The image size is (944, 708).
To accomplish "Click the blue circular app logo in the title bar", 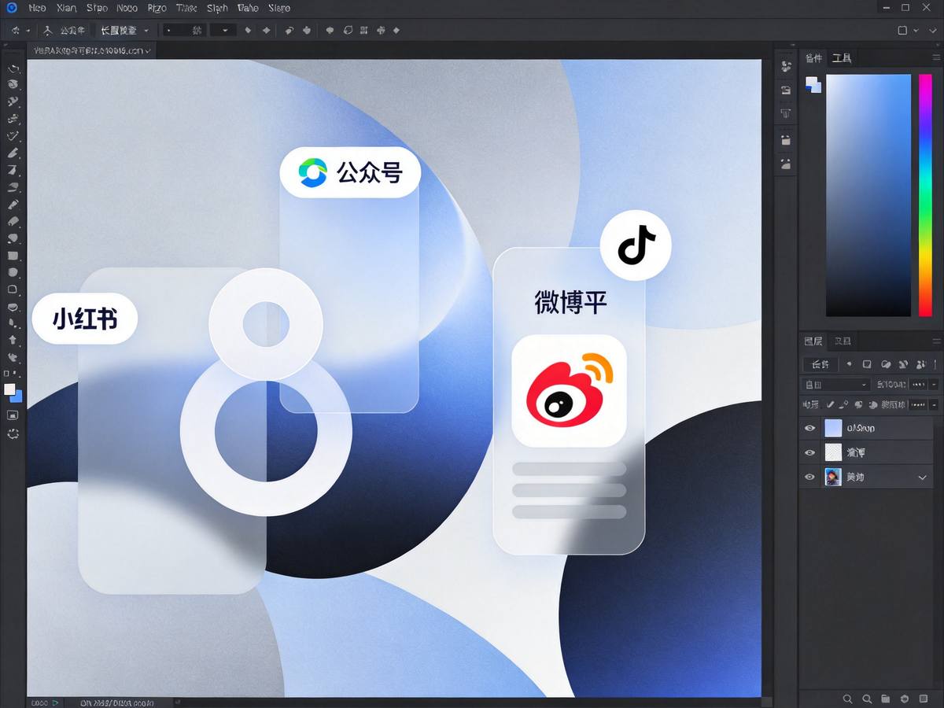I will [11, 8].
